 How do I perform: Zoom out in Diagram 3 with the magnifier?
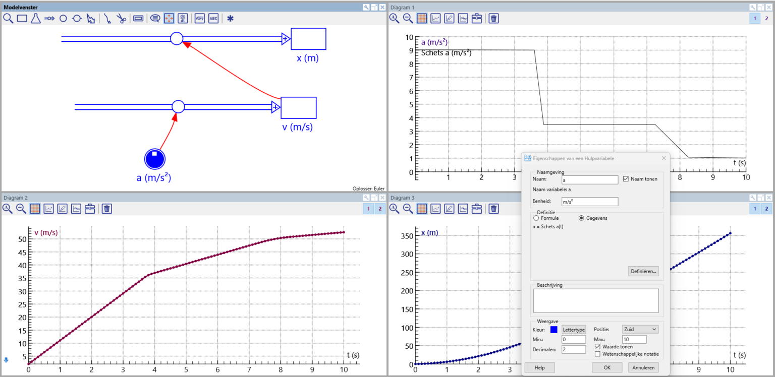pos(407,208)
